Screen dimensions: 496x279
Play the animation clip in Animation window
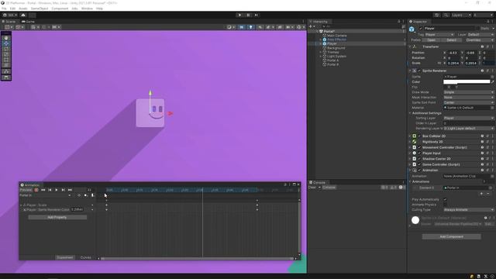click(57, 190)
